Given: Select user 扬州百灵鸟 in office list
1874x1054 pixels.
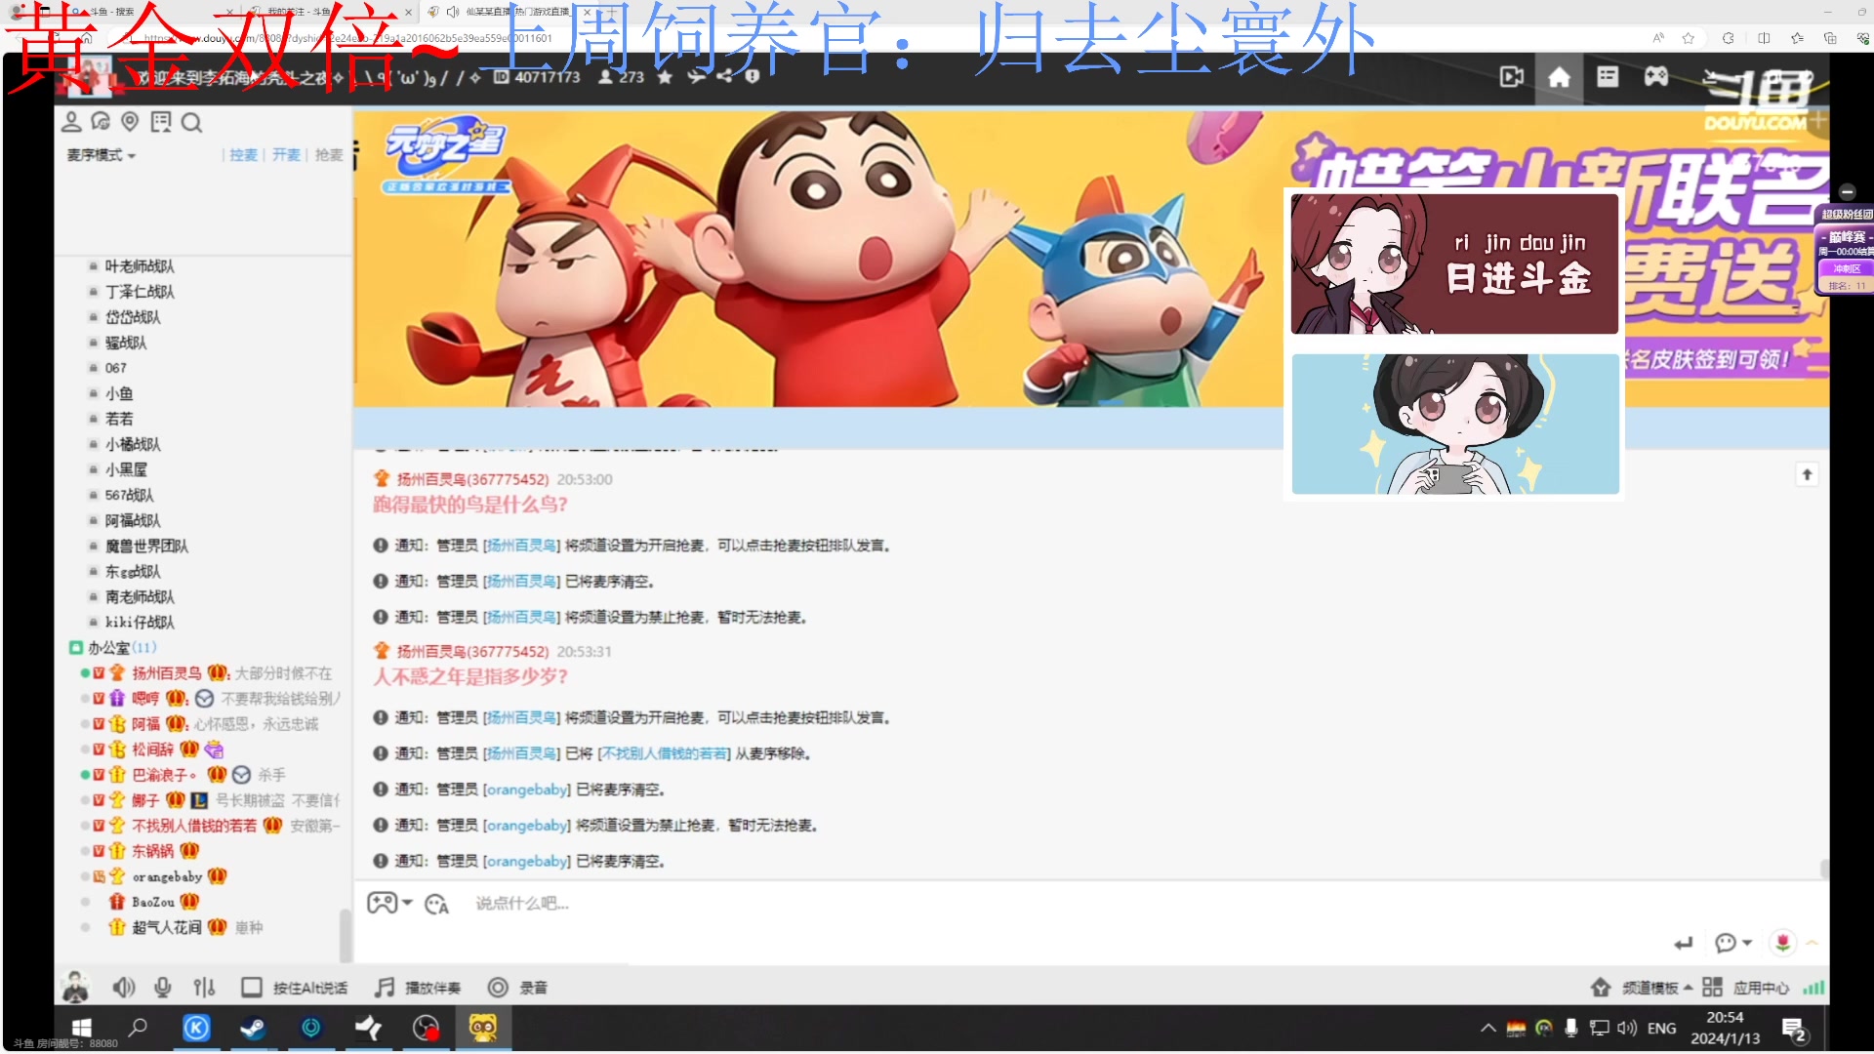Looking at the screenshot, I should [x=167, y=673].
